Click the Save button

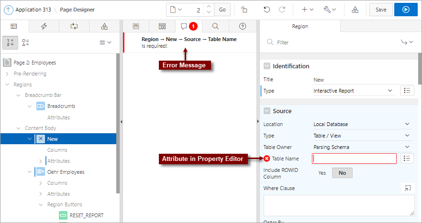[x=381, y=10]
